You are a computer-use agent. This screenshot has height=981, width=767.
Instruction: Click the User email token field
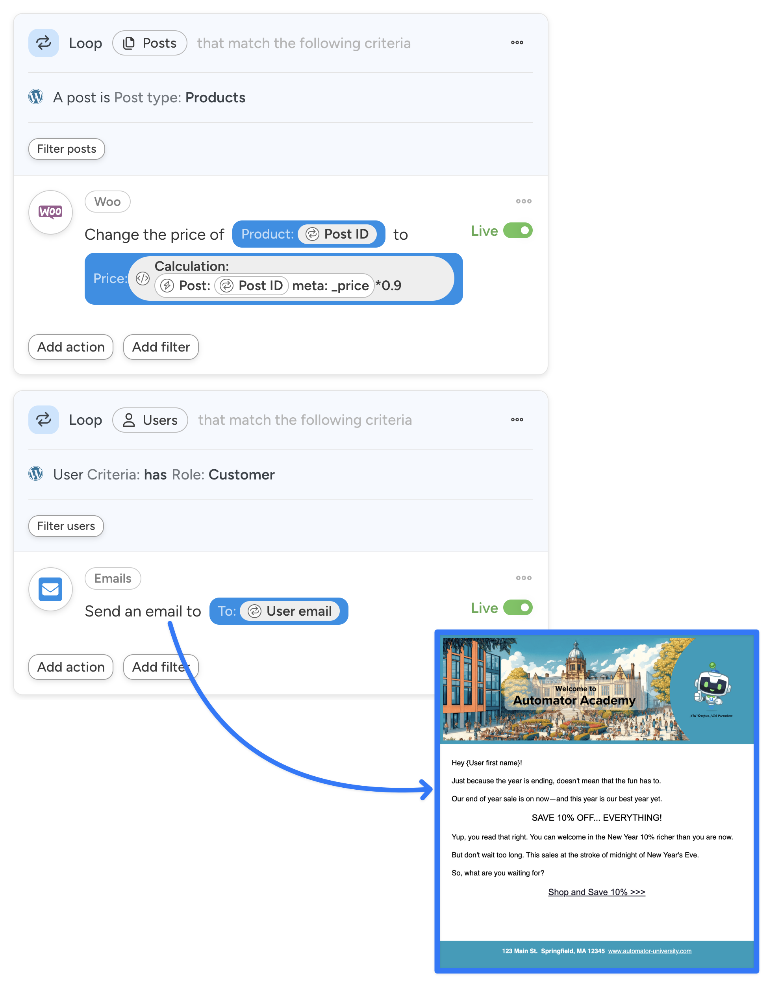pos(290,611)
